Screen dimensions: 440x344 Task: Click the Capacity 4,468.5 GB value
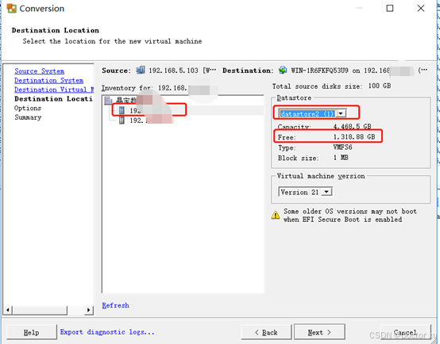353,127
